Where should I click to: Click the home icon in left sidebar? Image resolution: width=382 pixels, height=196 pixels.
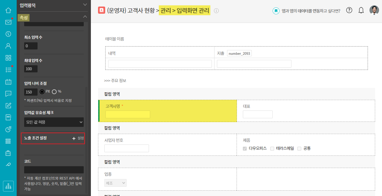tap(8, 10)
